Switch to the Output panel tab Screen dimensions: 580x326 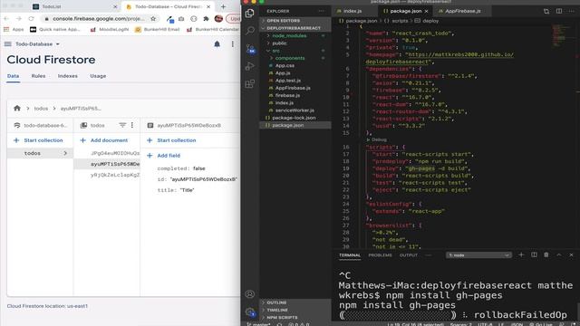tap(409, 255)
